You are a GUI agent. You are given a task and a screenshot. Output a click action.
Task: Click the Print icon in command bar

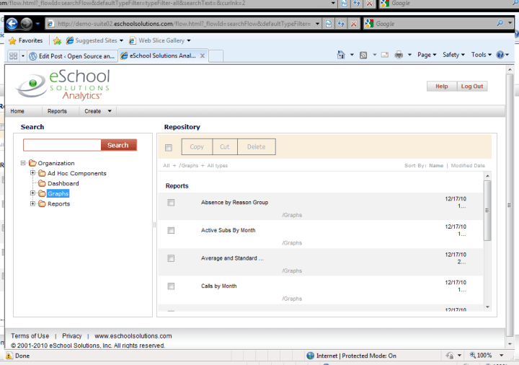tap(398, 55)
